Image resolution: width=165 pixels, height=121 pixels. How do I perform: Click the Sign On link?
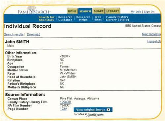[149, 12]
